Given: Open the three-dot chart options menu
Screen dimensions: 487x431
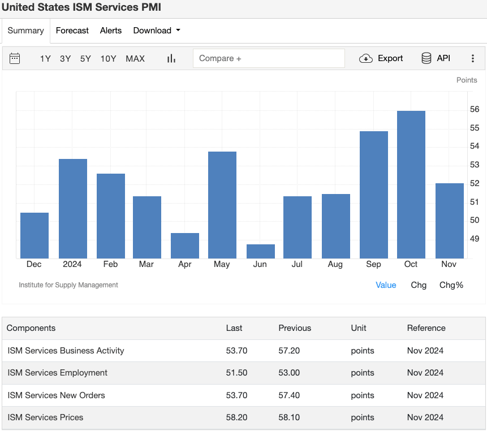Looking at the screenshot, I should tap(473, 58).
